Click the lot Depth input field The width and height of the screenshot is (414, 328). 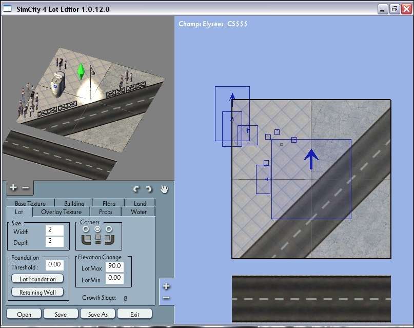[x=55, y=241]
